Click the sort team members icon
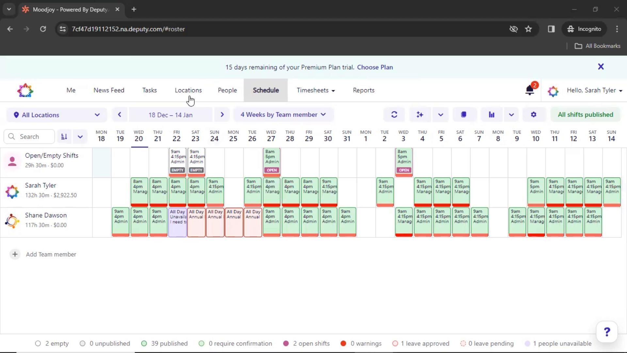This screenshot has height=353, width=627. (x=64, y=137)
